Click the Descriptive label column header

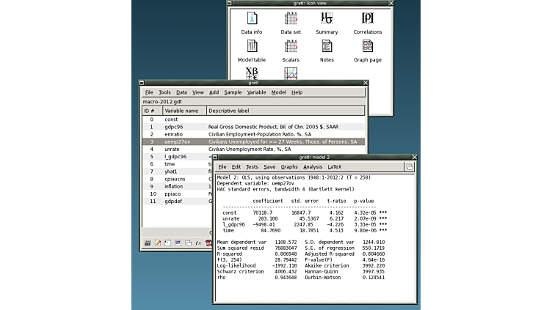click(x=228, y=111)
